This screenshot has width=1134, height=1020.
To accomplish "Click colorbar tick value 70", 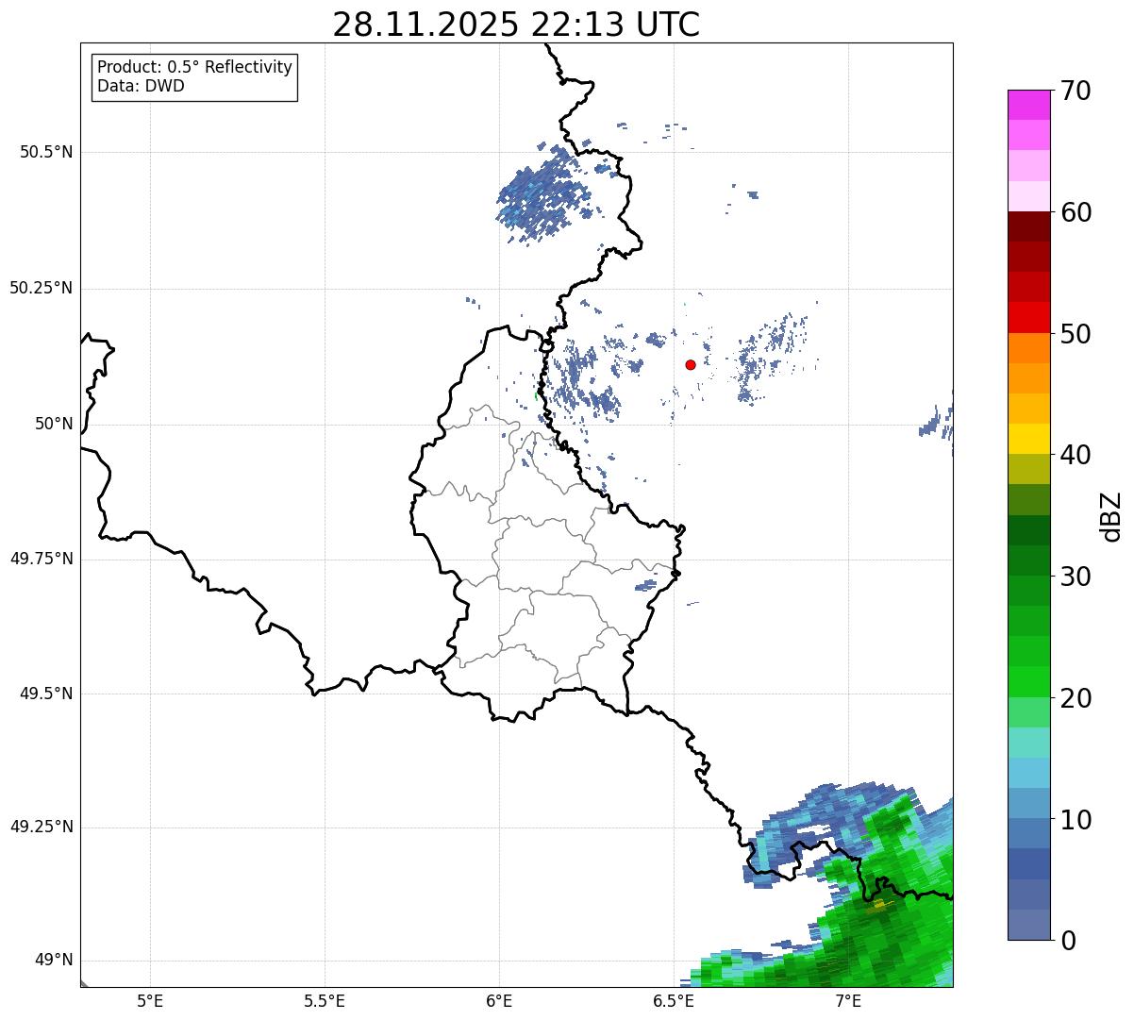I will click(1076, 91).
